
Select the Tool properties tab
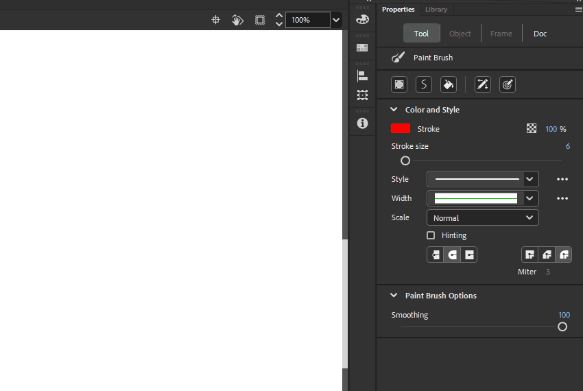click(421, 34)
